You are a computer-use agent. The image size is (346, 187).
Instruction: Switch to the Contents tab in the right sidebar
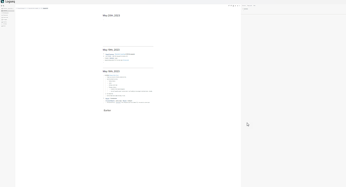coord(244,6)
